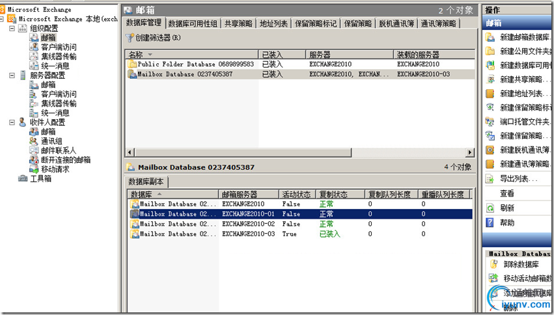Collapse the 组织配置 tree node
This screenshot has width=554, height=315.
[x=12, y=28]
